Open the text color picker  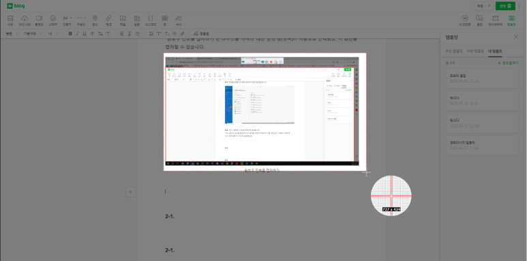point(100,33)
